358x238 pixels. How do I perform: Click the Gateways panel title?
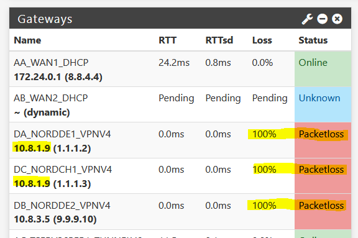45,19
